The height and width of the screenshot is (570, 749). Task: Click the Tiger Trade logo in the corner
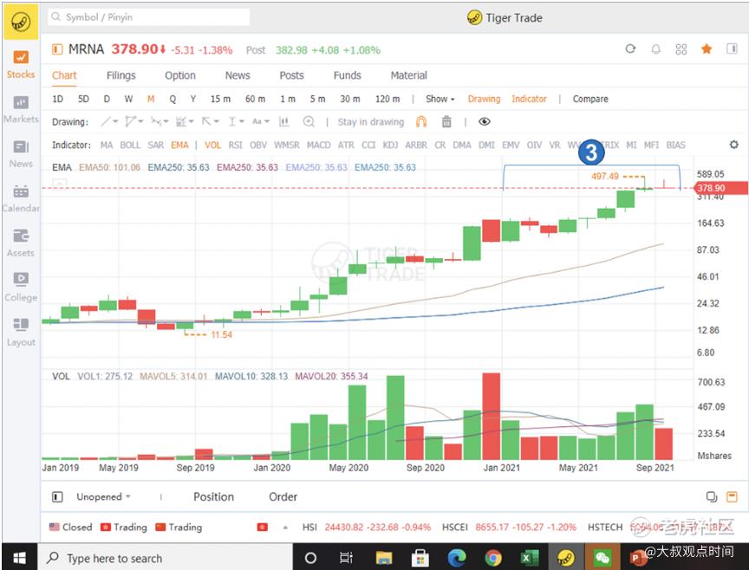[21, 21]
